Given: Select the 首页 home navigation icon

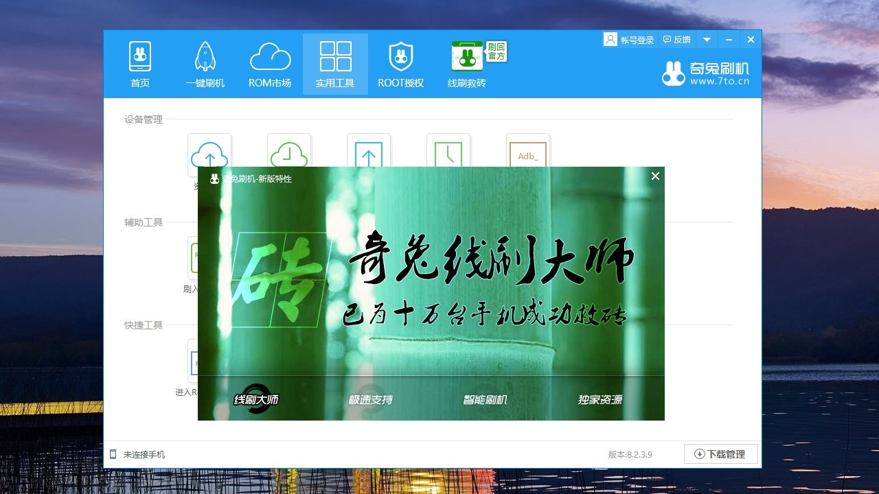Looking at the screenshot, I should tap(139, 58).
